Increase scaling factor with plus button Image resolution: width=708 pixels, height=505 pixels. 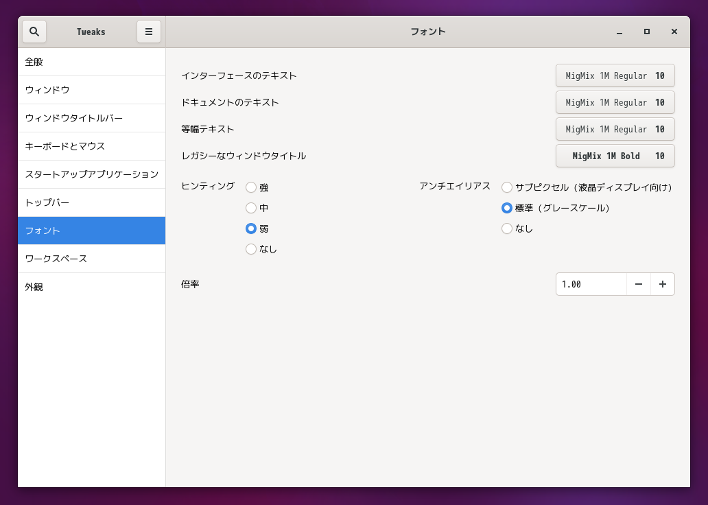[x=663, y=284]
